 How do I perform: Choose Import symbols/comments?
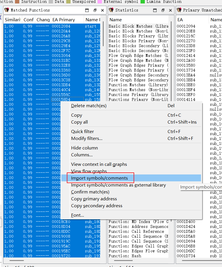[131, 178]
